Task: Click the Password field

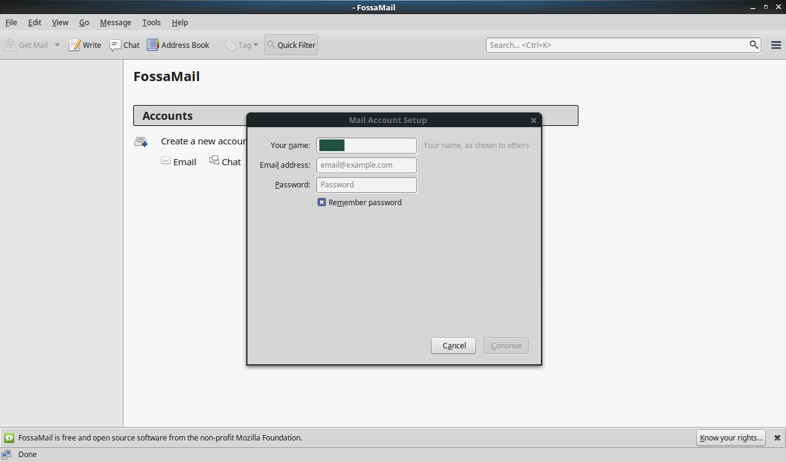Action: pyautogui.click(x=367, y=185)
